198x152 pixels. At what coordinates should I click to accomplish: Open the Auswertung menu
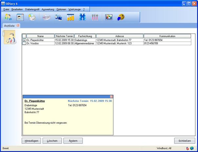pos(48,10)
